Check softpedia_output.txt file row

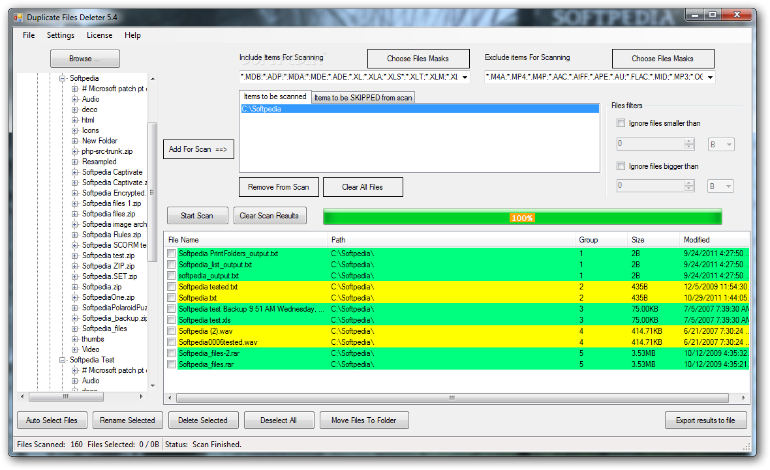point(172,276)
